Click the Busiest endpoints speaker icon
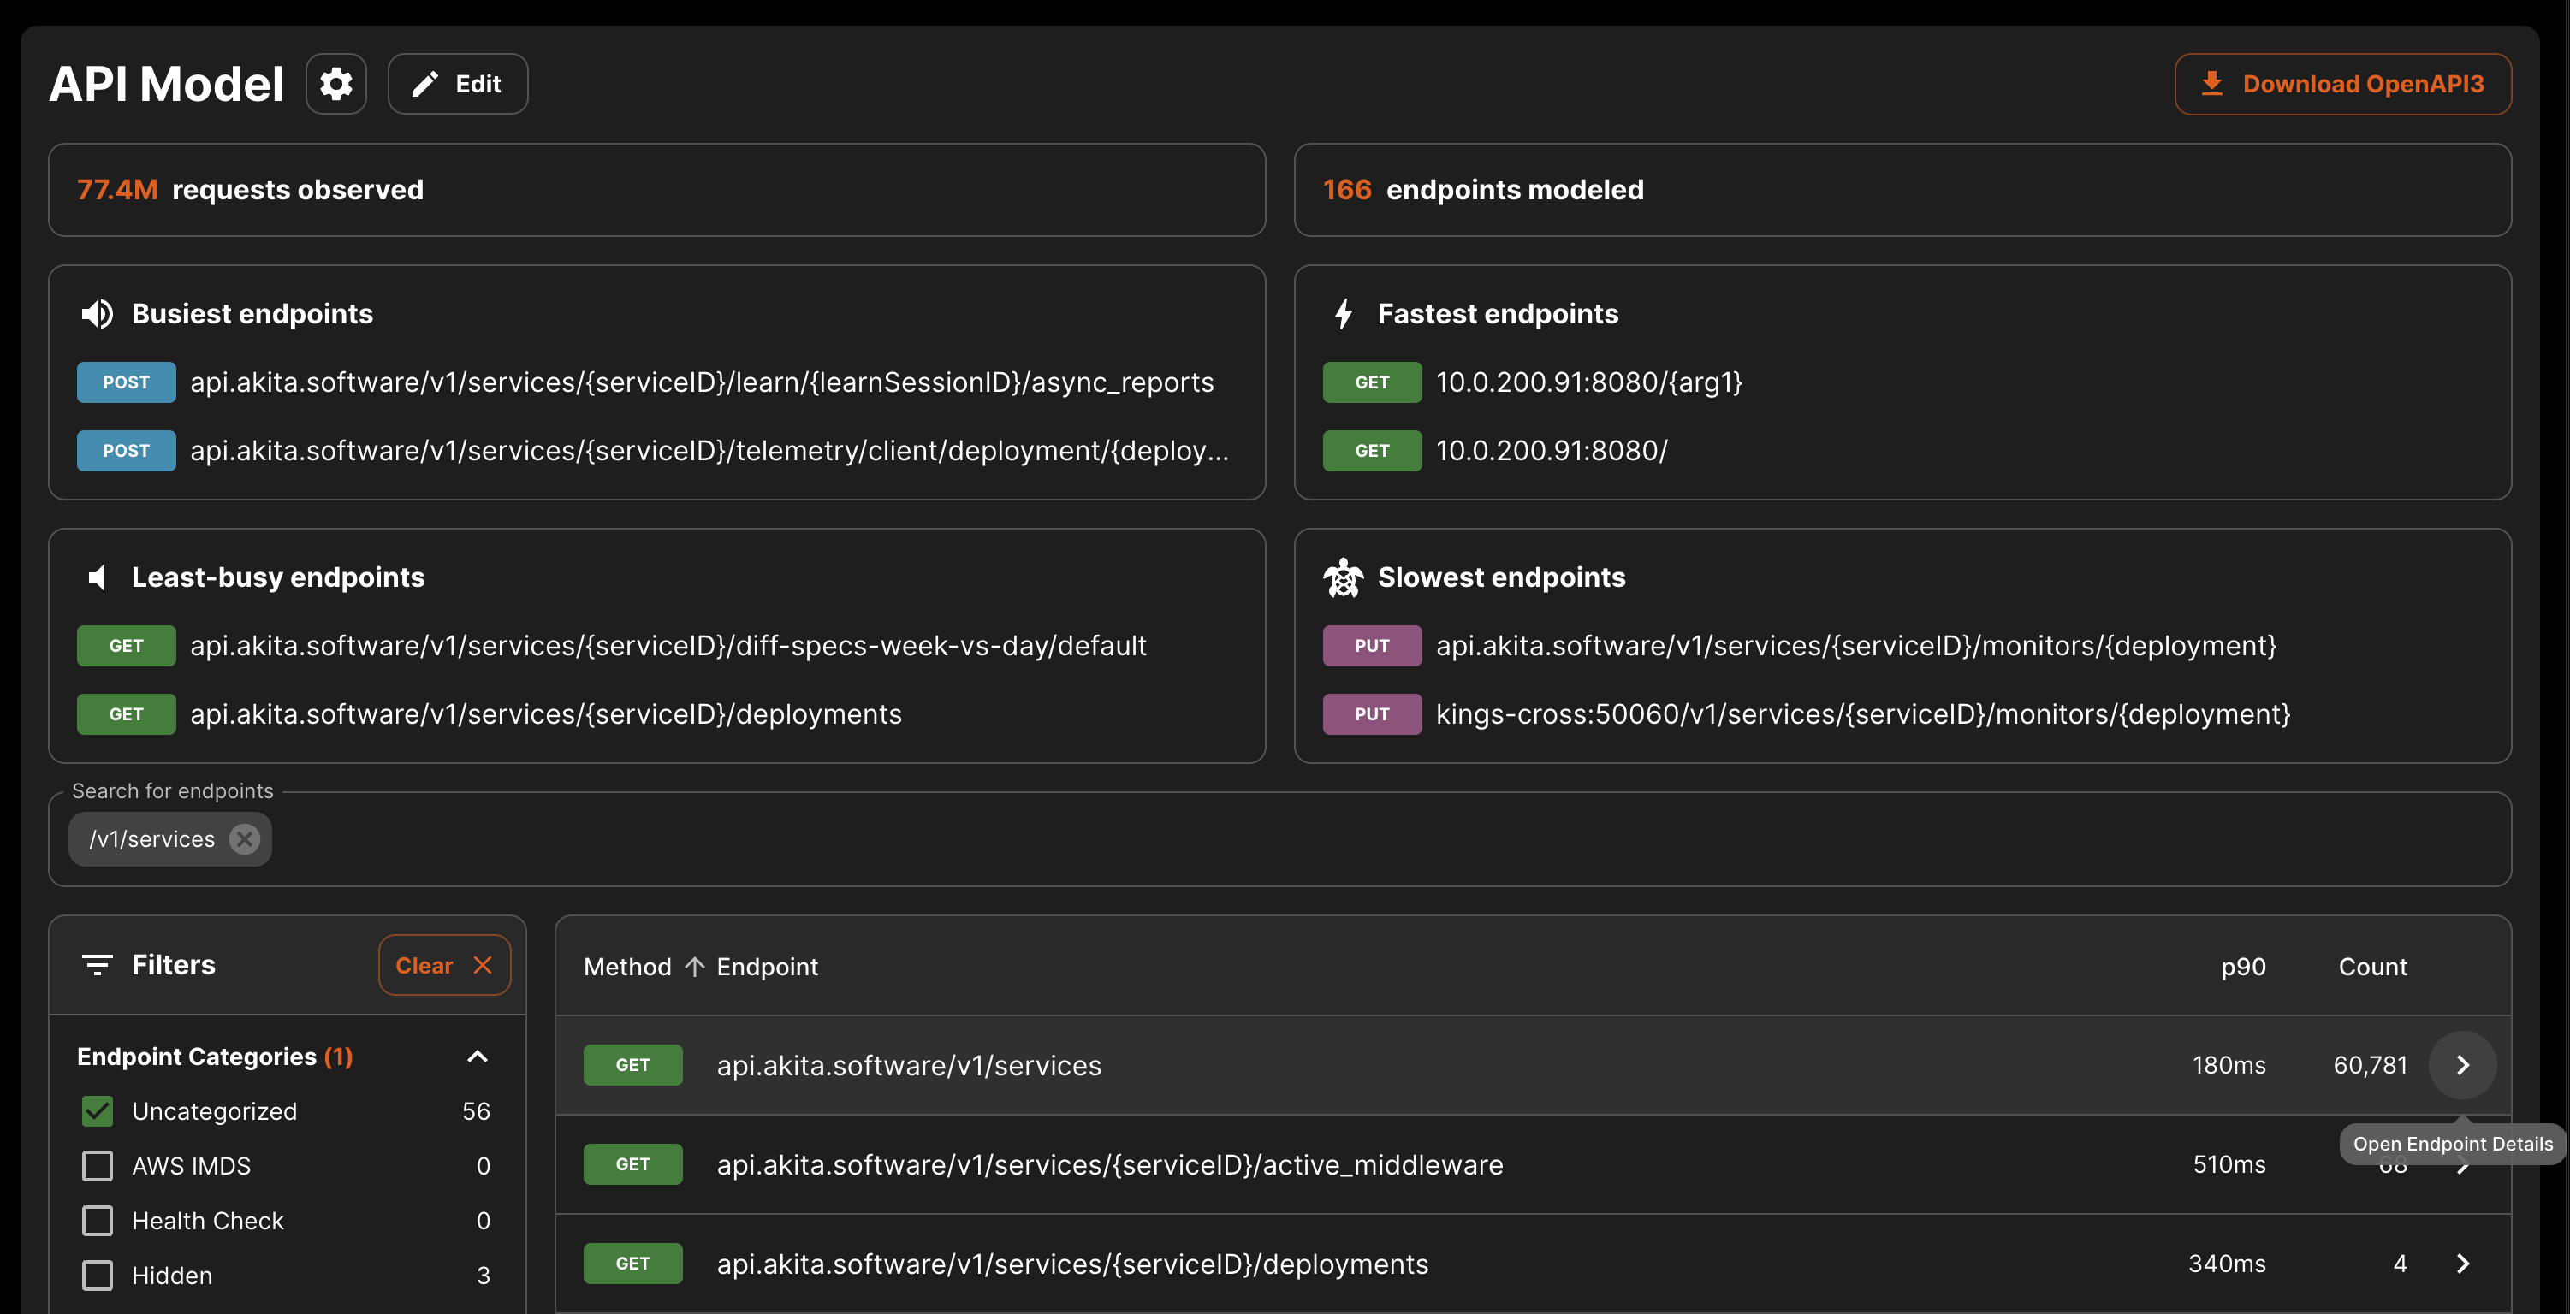Screen dimensions: 2570x1314 97,314
